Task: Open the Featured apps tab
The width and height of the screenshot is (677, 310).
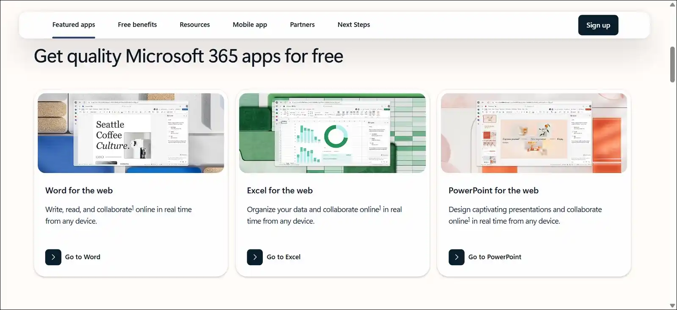Action: 74,25
